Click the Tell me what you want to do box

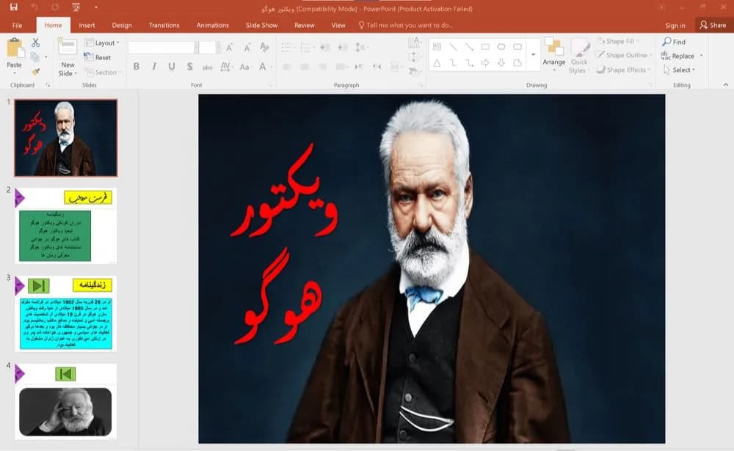(405, 25)
